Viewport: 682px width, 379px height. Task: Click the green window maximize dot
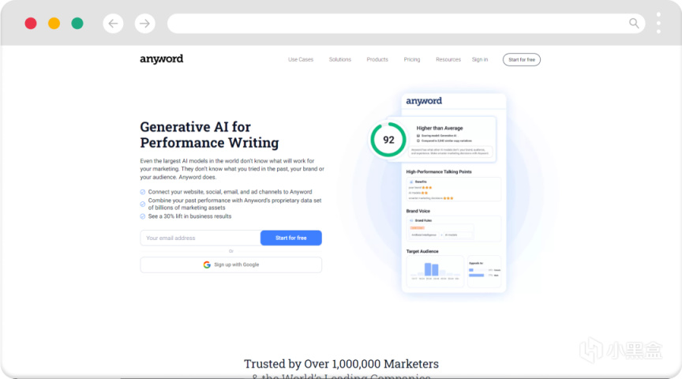click(x=77, y=24)
